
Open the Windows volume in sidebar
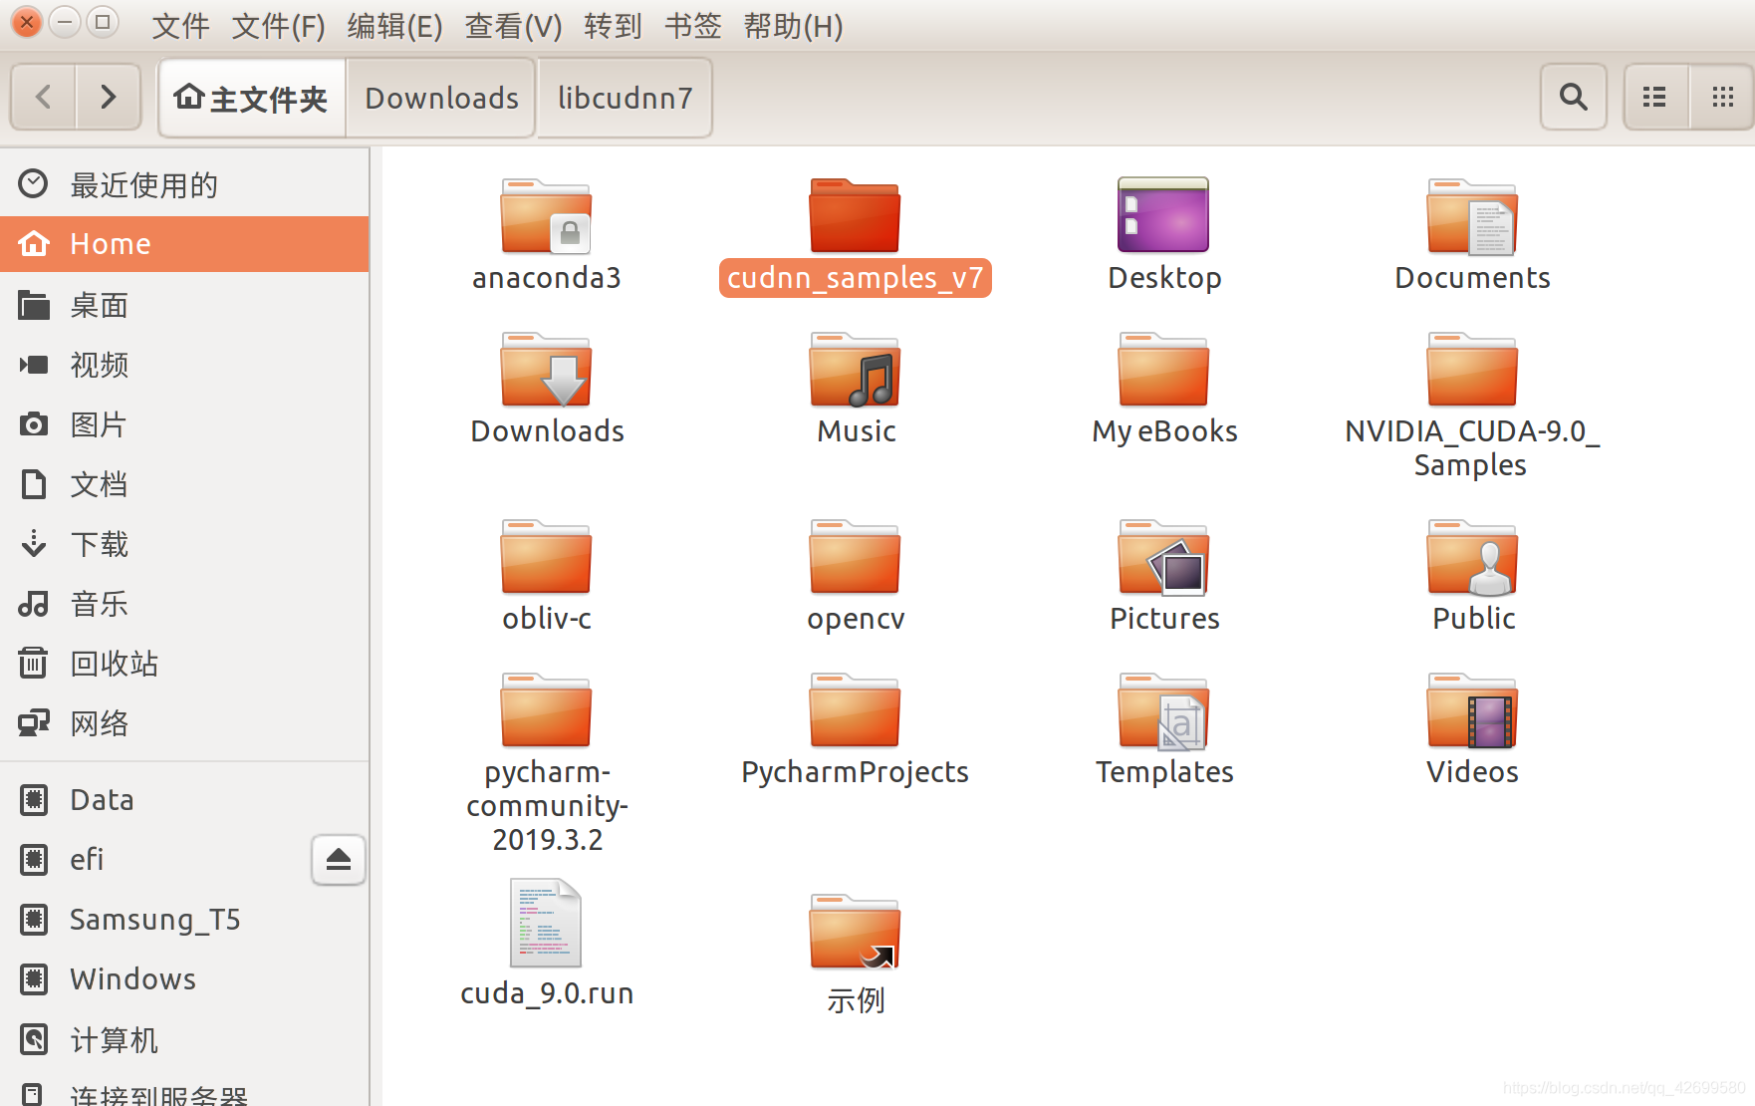click(x=184, y=978)
